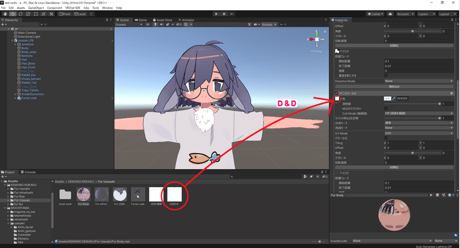Viewport: 460px width, 248px height.
Task: Open the Layers dropdown
Action: [x=425, y=14]
